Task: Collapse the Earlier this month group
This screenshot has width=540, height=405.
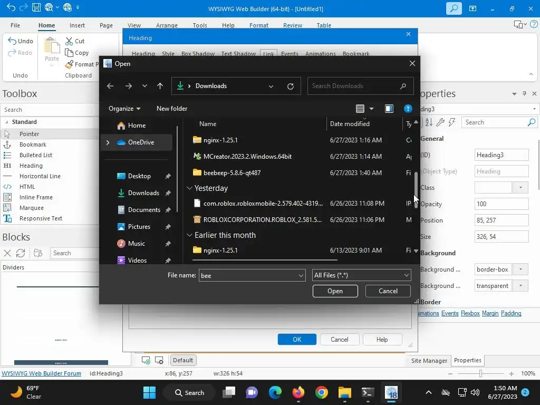Action: [x=189, y=235]
